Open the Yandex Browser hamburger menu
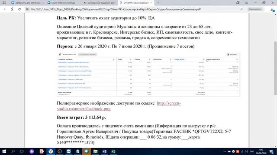This screenshot has height=155, width=277. click(x=247, y=3)
